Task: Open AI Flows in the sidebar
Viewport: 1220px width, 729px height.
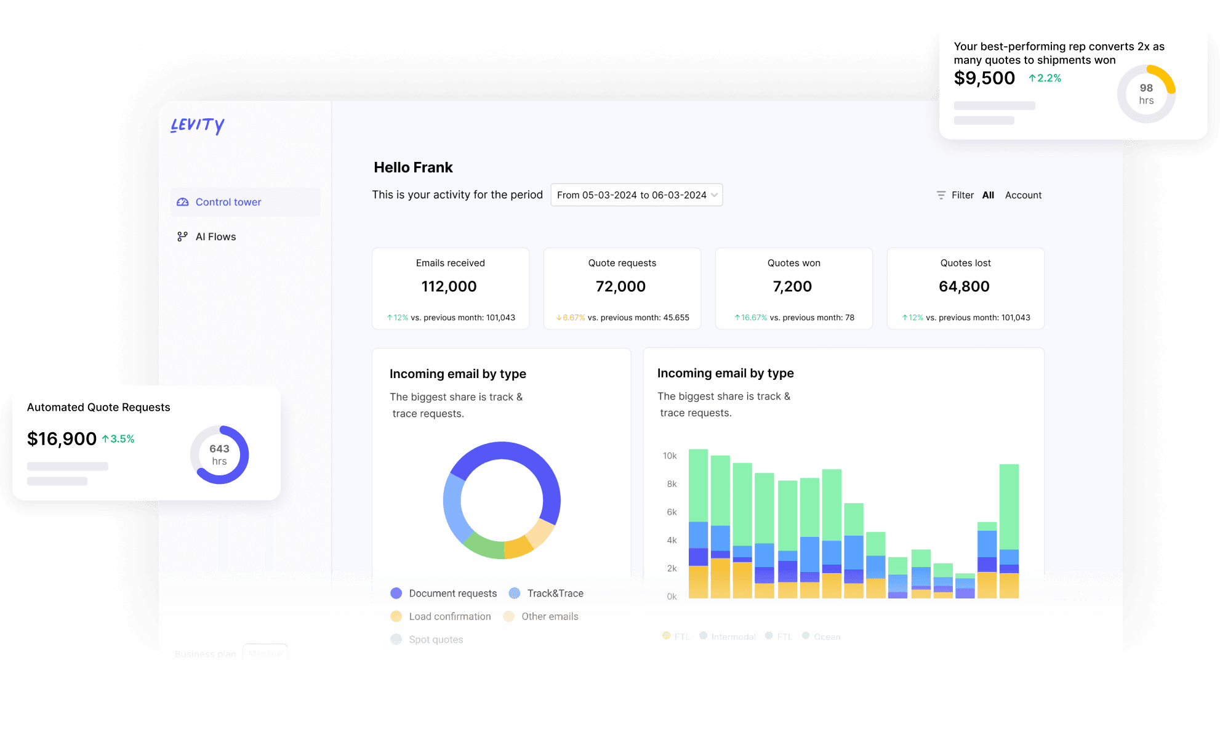Action: [215, 236]
